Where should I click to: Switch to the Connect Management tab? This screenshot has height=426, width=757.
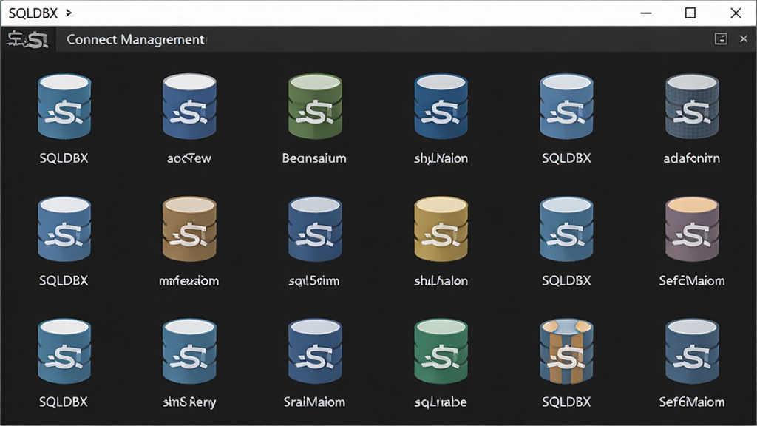pos(136,40)
